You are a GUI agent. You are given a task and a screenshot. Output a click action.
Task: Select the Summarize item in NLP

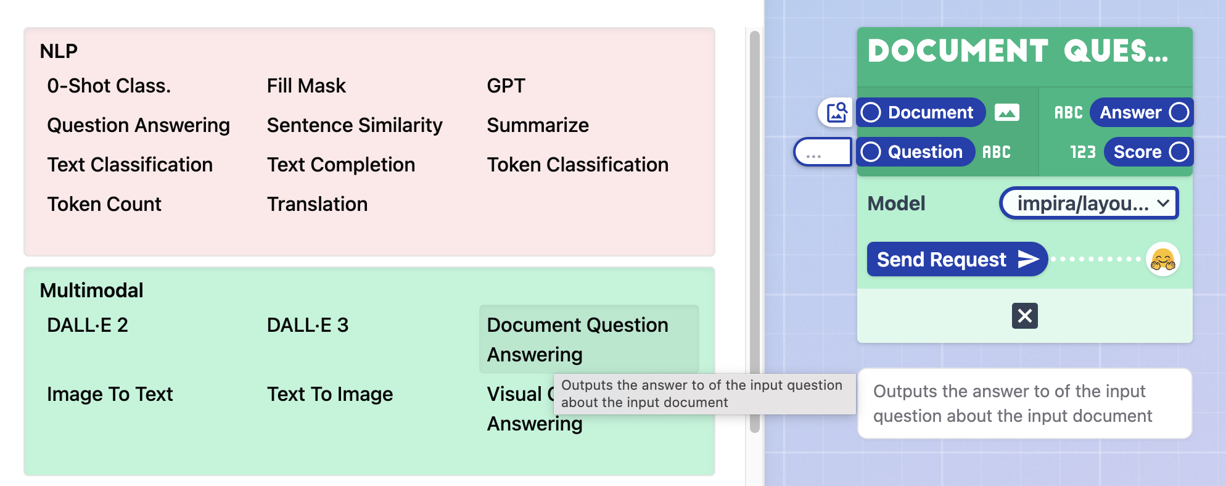coord(538,125)
